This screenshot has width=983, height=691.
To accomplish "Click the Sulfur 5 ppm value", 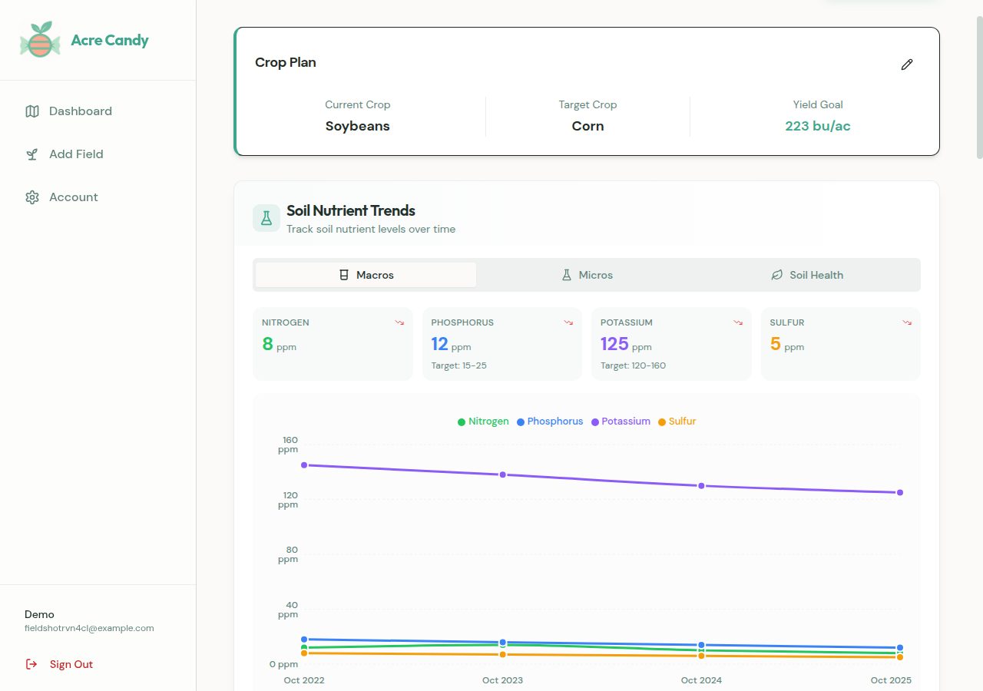I will pyautogui.click(x=787, y=344).
